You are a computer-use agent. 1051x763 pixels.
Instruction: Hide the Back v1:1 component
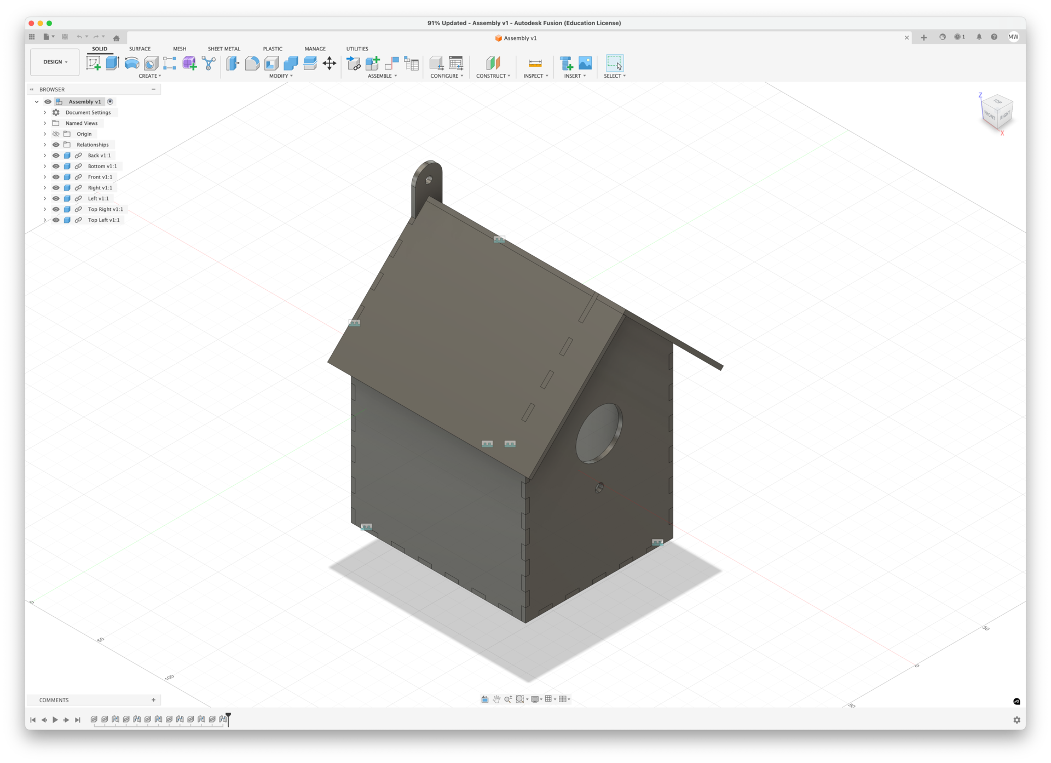(x=56, y=156)
